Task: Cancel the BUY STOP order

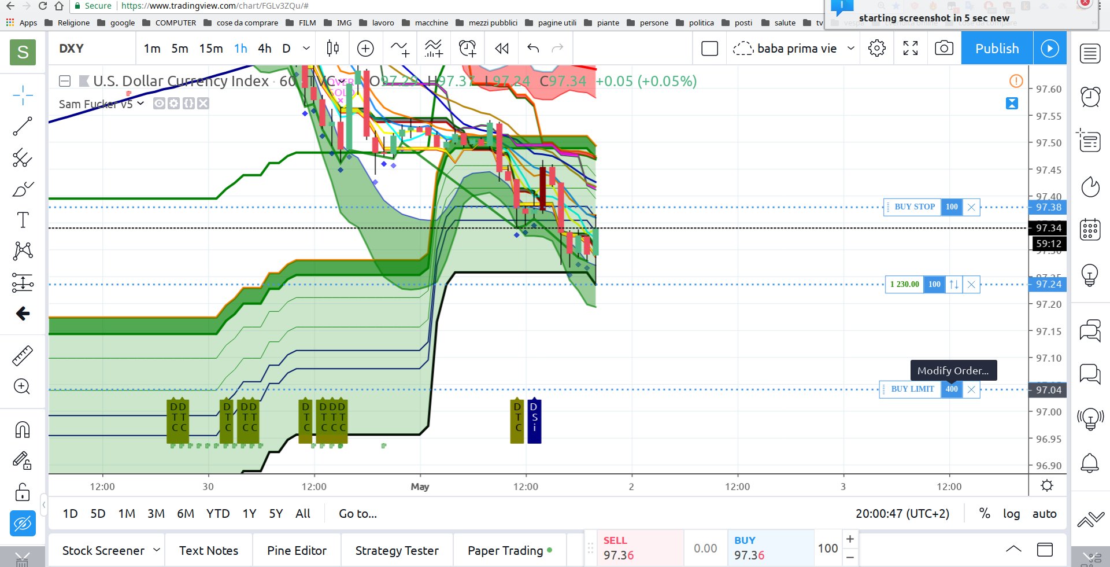Action: (971, 207)
